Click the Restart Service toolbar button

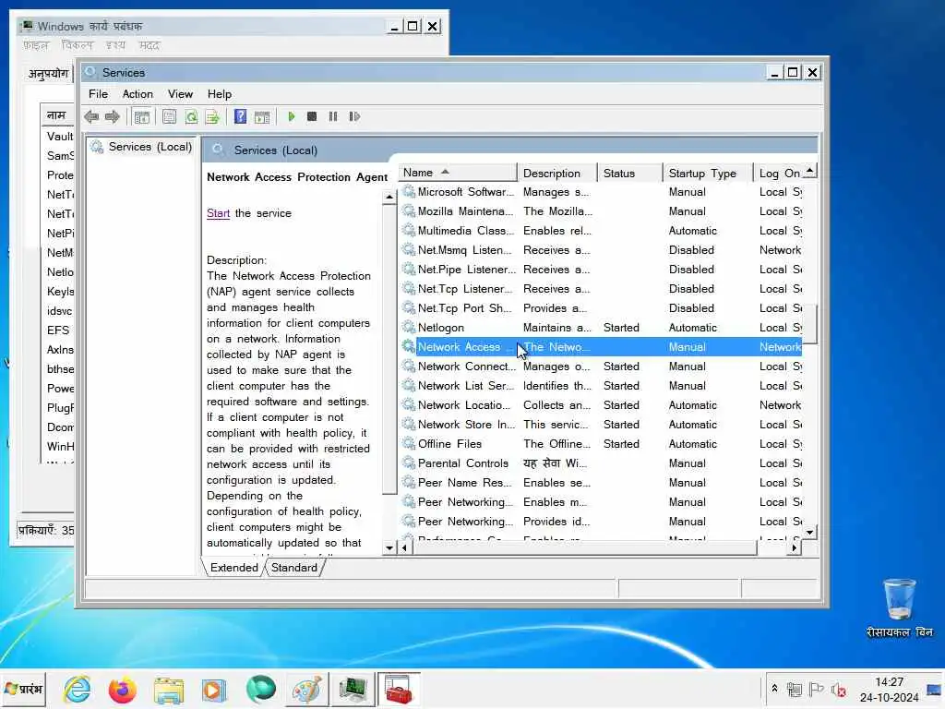(x=354, y=116)
